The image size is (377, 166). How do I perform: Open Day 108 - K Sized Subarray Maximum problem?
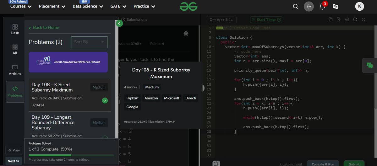coord(70,95)
